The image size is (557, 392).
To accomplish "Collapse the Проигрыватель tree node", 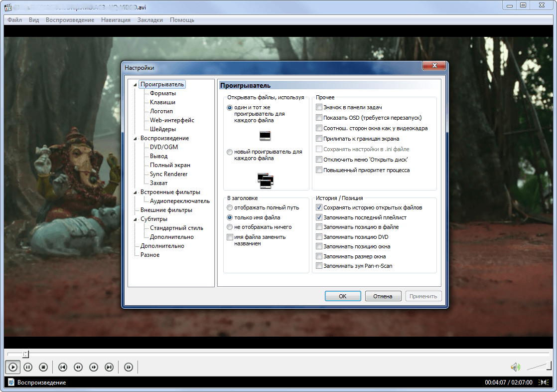I will 135,85.
